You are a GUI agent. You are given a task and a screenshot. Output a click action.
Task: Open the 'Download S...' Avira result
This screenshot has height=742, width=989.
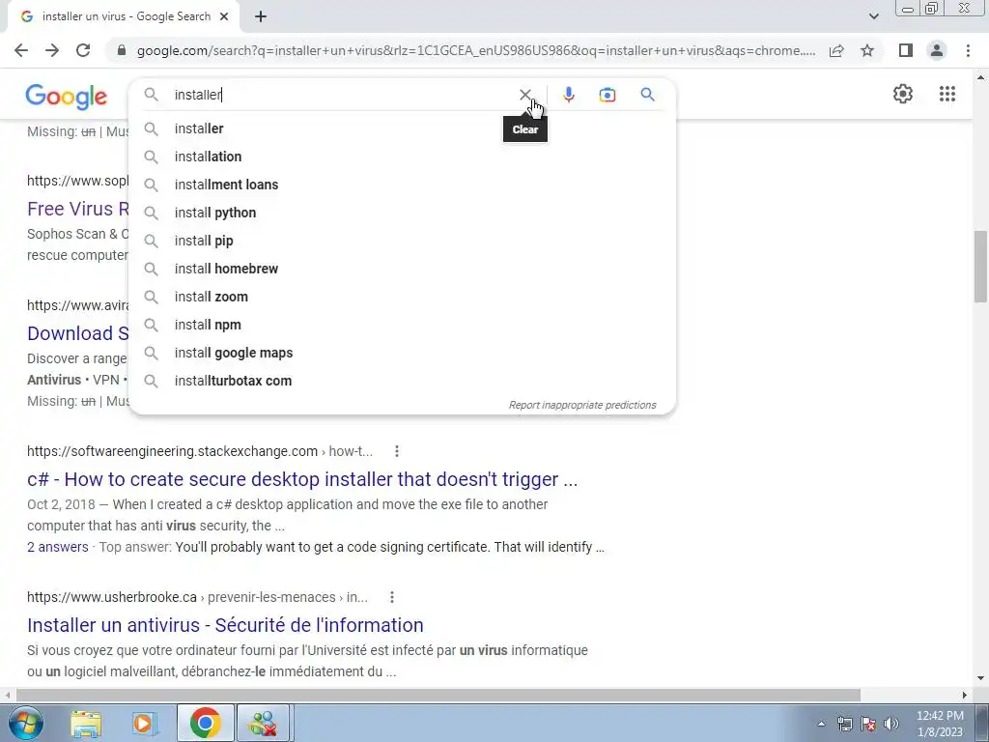[77, 333]
